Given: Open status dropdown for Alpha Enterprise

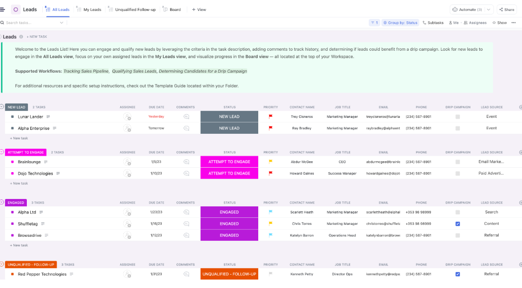Looking at the screenshot, I should tap(229, 128).
